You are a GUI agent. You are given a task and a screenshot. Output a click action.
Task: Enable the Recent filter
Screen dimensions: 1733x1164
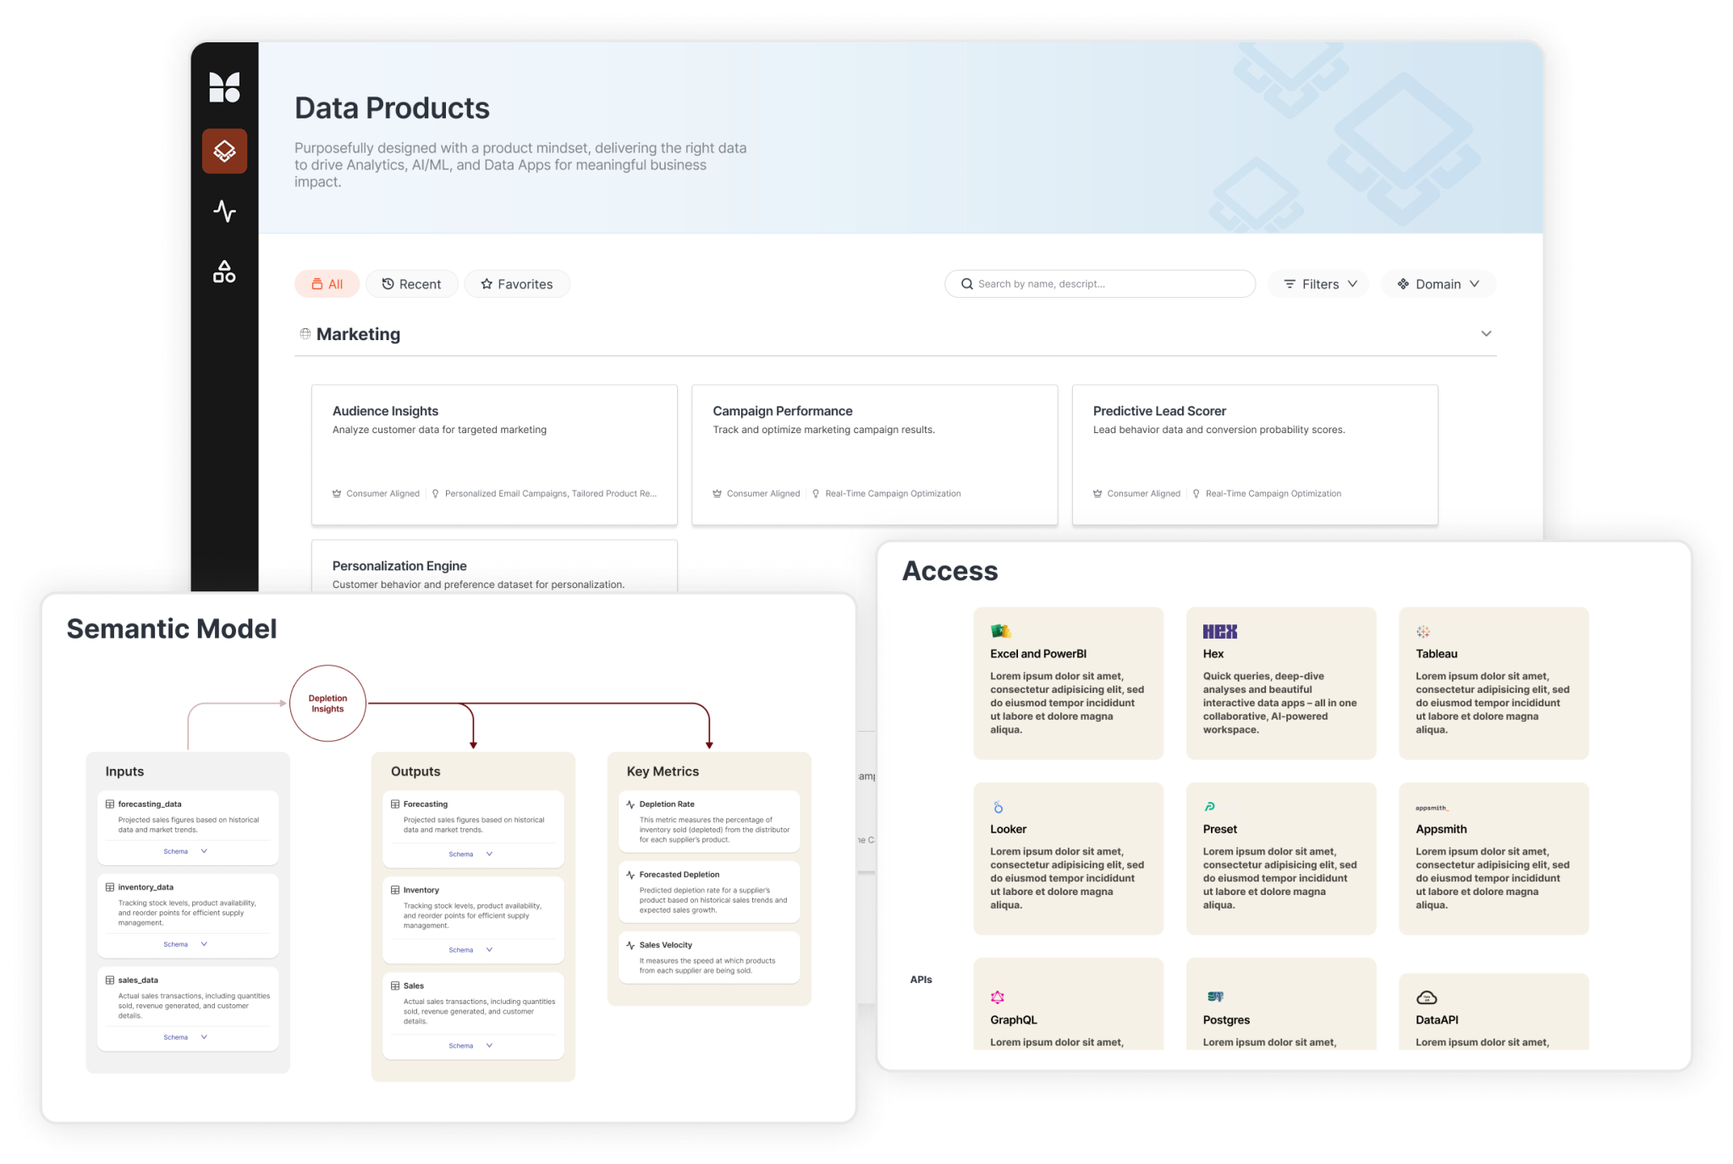click(412, 283)
